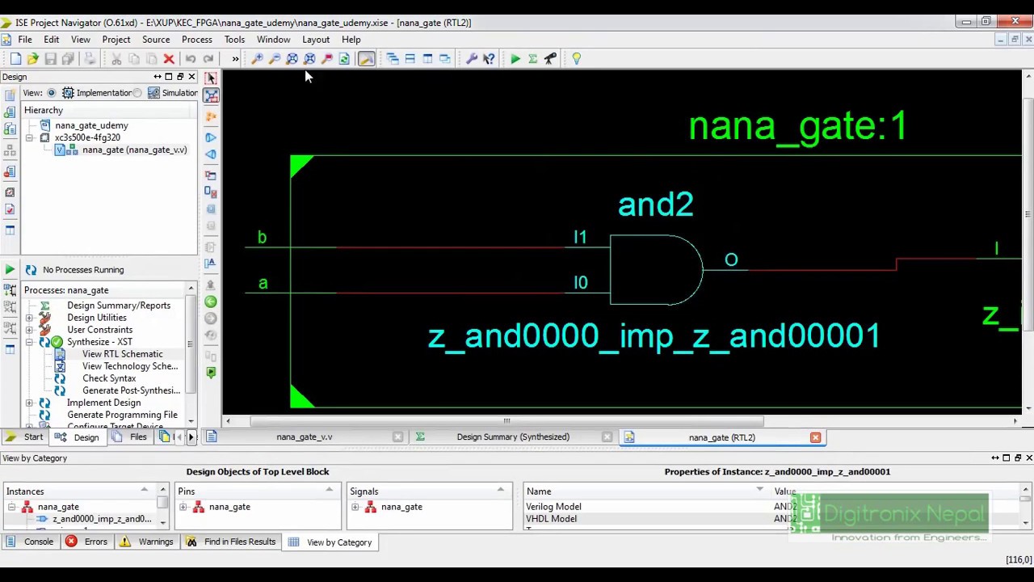Switch to the nana_gate_v.v editor tab
The width and height of the screenshot is (1034, 582).
[x=305, y=437]
